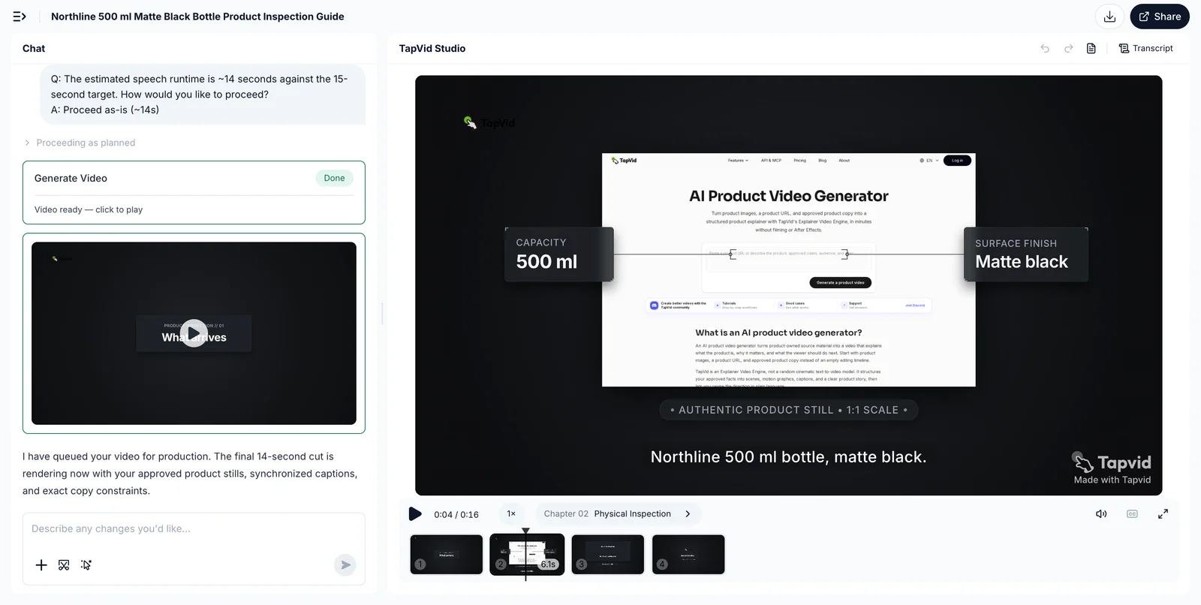The width and height of the screenshot is (1201, 605).
Task: Click the cursor select element icon
Action: pyautogui.click(x=86, y=565)
